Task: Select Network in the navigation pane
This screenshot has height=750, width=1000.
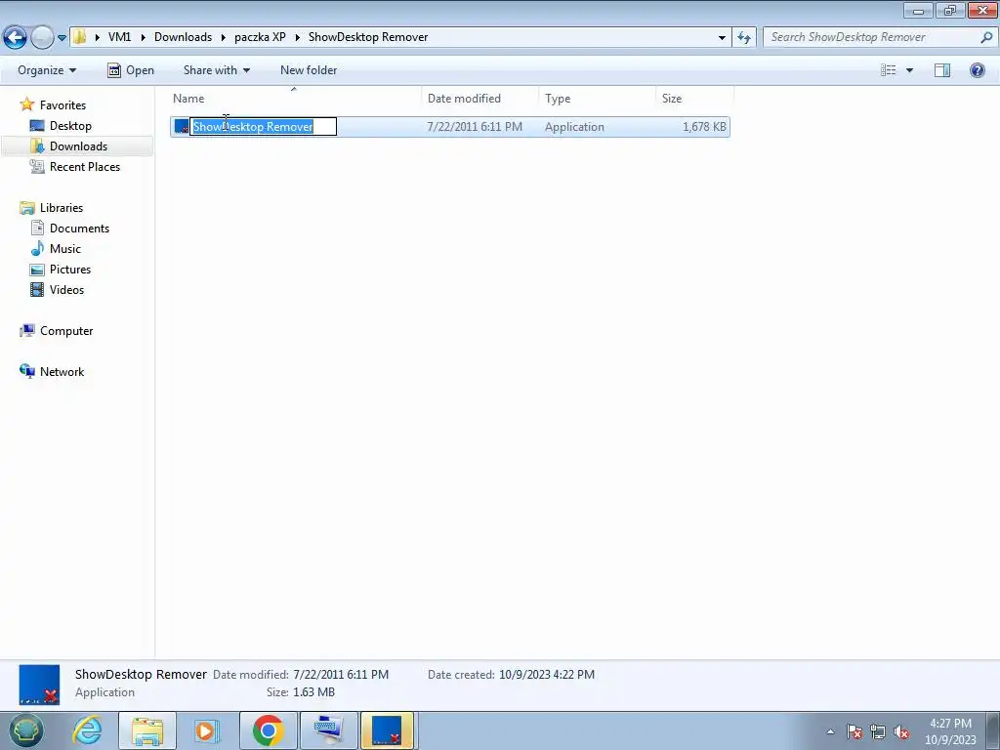Action: tap(62, 372)
